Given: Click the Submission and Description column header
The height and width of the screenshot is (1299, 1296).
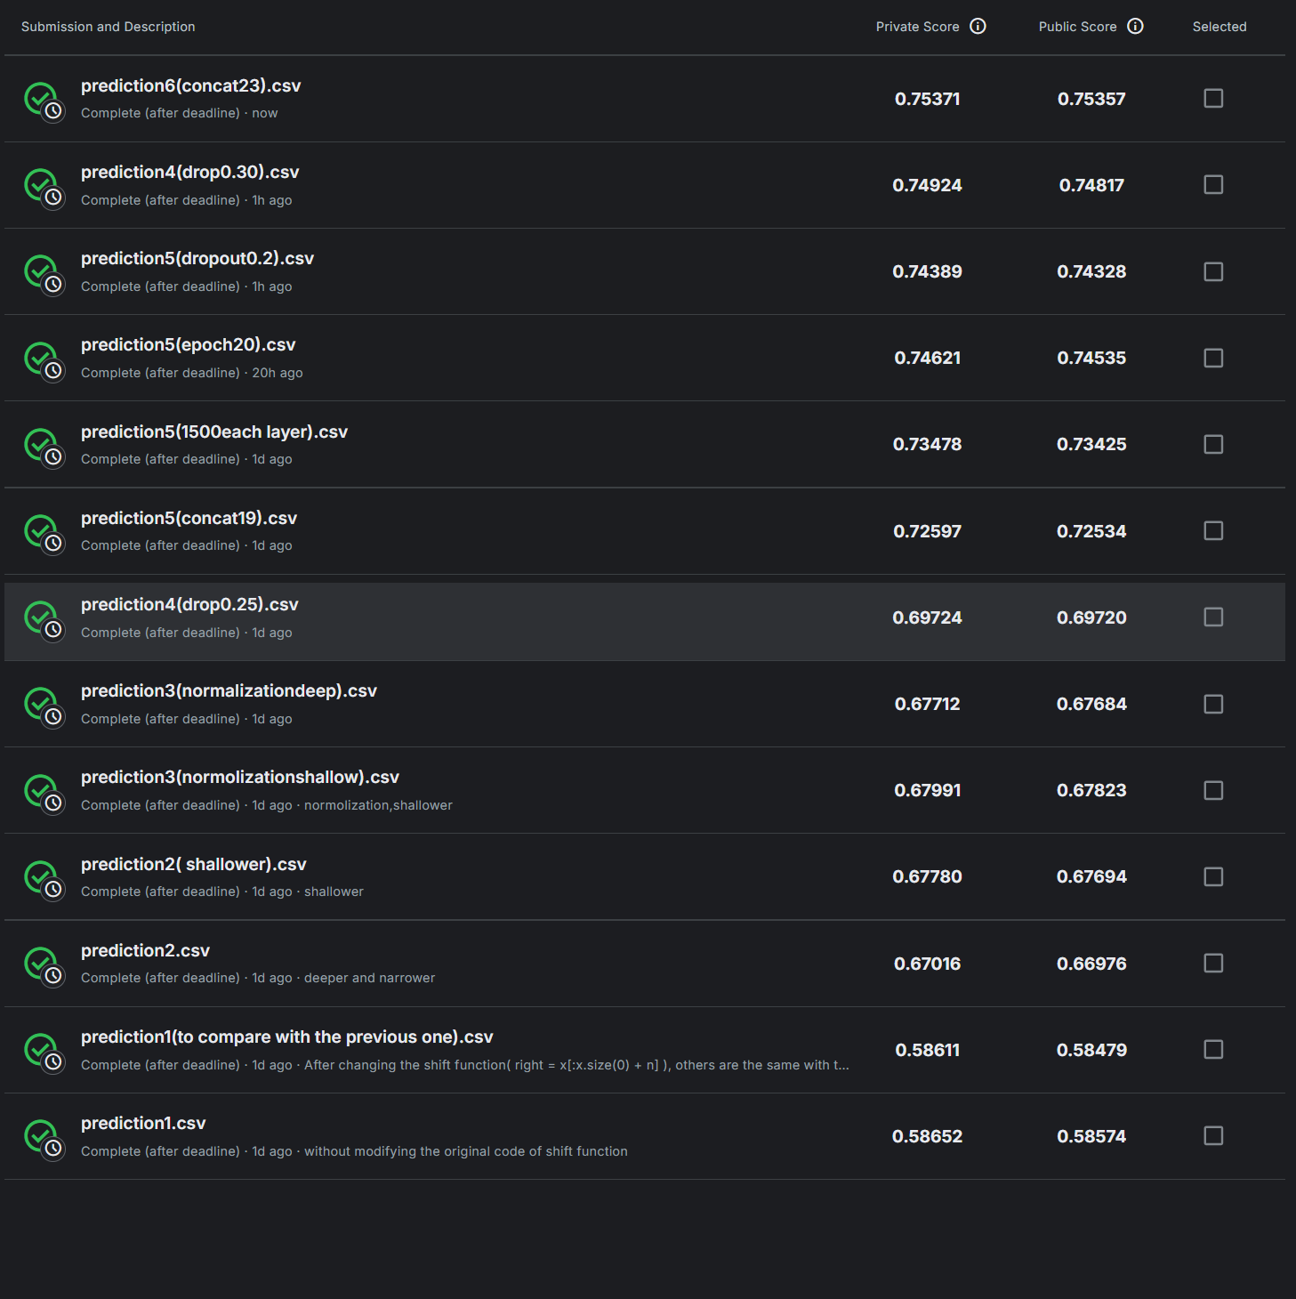Looking at the screenshot, I should click(x=109, y=27).
